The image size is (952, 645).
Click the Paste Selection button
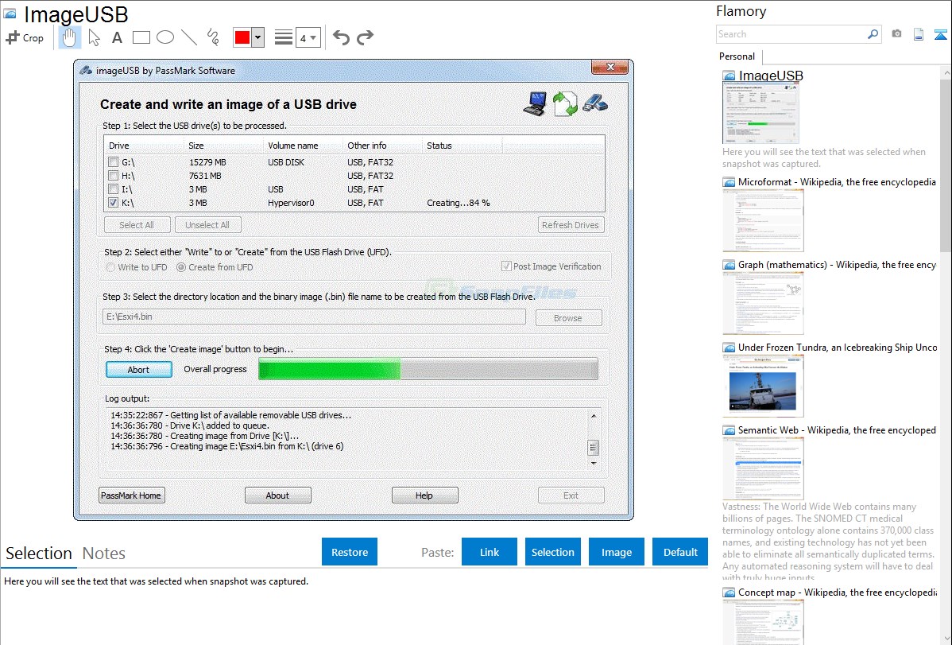point(553,552)
